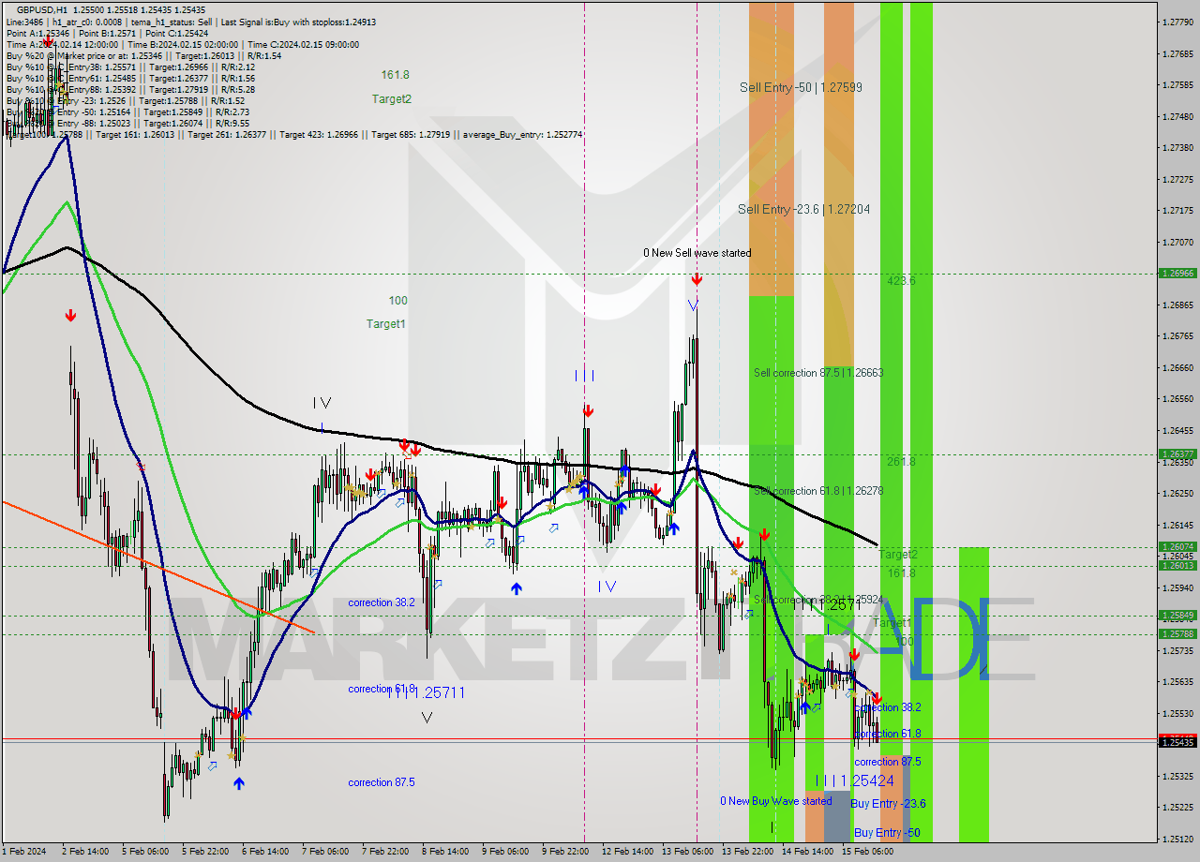Click the 1.25325 price axis value
The image size is (1200, 862).
click(1177, 776)
